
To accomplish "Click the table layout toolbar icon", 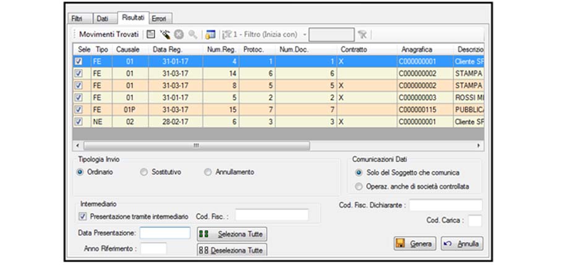I will click(x=210, y=35).
